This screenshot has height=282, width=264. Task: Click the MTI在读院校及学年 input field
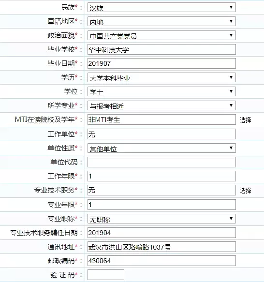coord(161,119)
